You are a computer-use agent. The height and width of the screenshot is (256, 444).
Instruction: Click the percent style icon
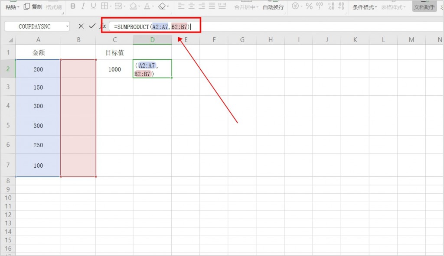point(309,6)
